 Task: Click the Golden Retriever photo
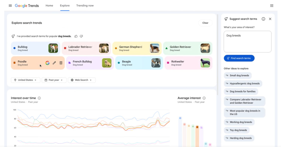[x=205, y=48]
